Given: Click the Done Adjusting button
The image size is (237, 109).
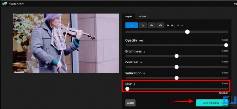Looking at the screenshot, I should 212,103.
